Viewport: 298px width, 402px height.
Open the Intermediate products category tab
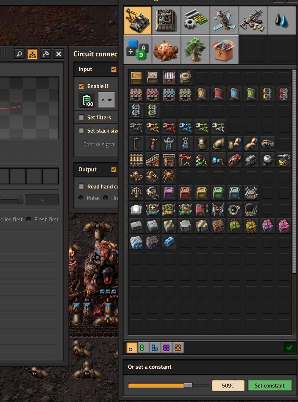[x=195, y=20]
